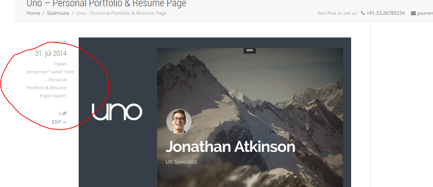Click the email address in header
The height and width of the screenshot is (187, 433).
pyautogui.click(x=425, y=13)
